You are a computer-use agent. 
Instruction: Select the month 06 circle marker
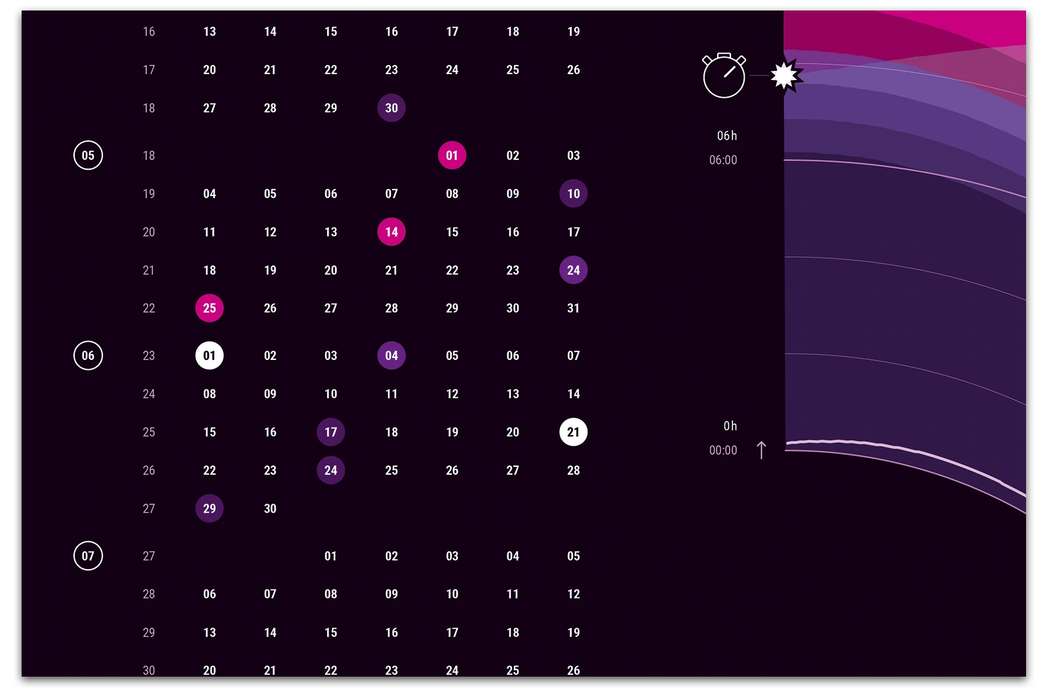click(x=88, y=356)
